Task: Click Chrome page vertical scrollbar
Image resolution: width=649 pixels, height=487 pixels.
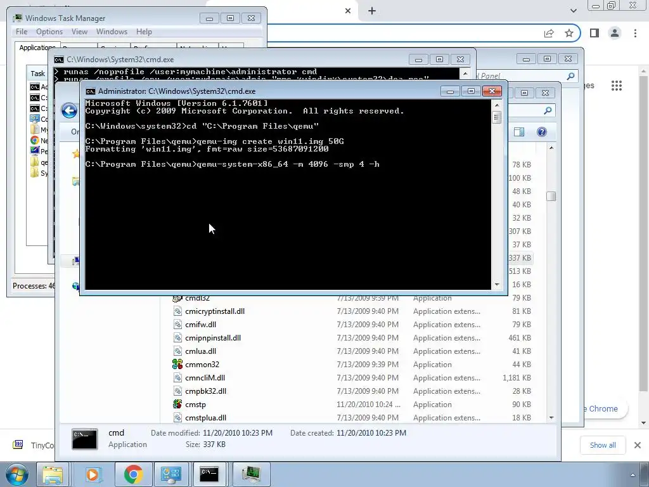Action: (643, 232)
